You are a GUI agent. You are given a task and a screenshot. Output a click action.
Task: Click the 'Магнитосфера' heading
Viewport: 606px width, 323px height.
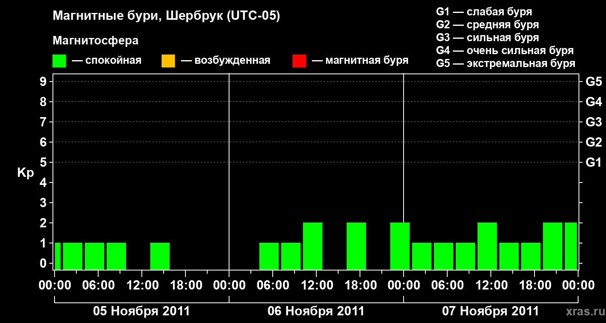tap(95, 41)
